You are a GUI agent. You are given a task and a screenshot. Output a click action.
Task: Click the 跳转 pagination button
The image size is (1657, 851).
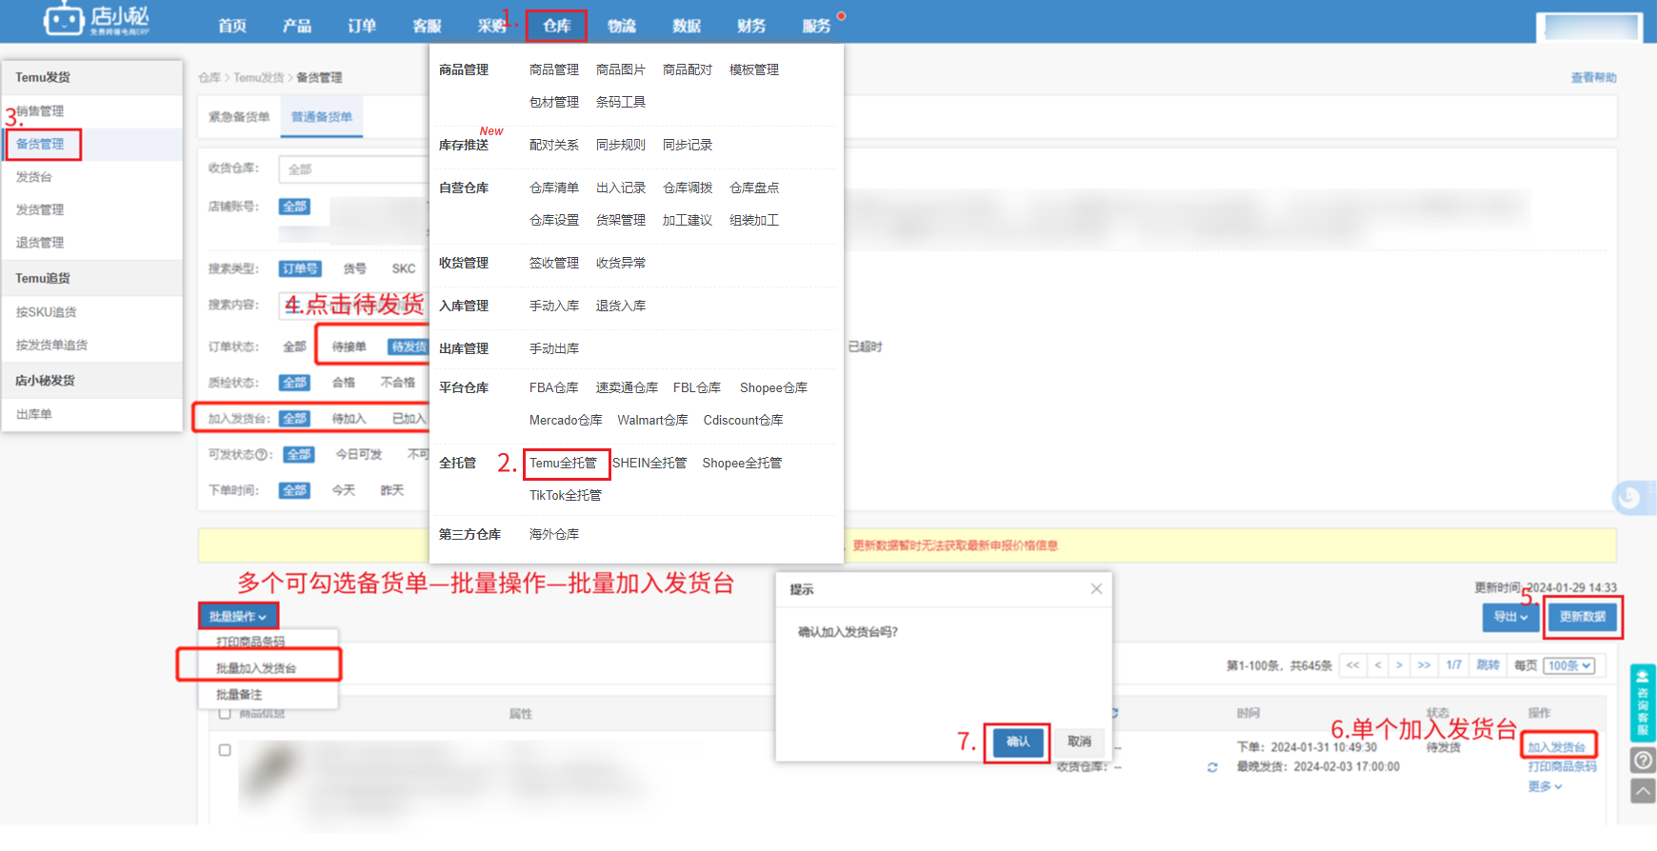[1487, 665]
